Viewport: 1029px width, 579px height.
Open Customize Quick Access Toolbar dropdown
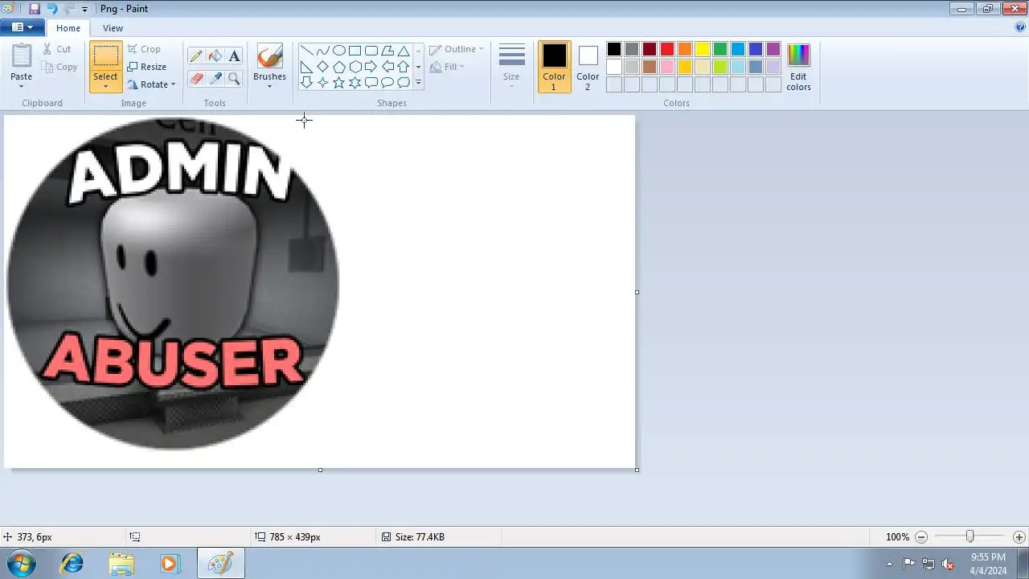point(84,10)
